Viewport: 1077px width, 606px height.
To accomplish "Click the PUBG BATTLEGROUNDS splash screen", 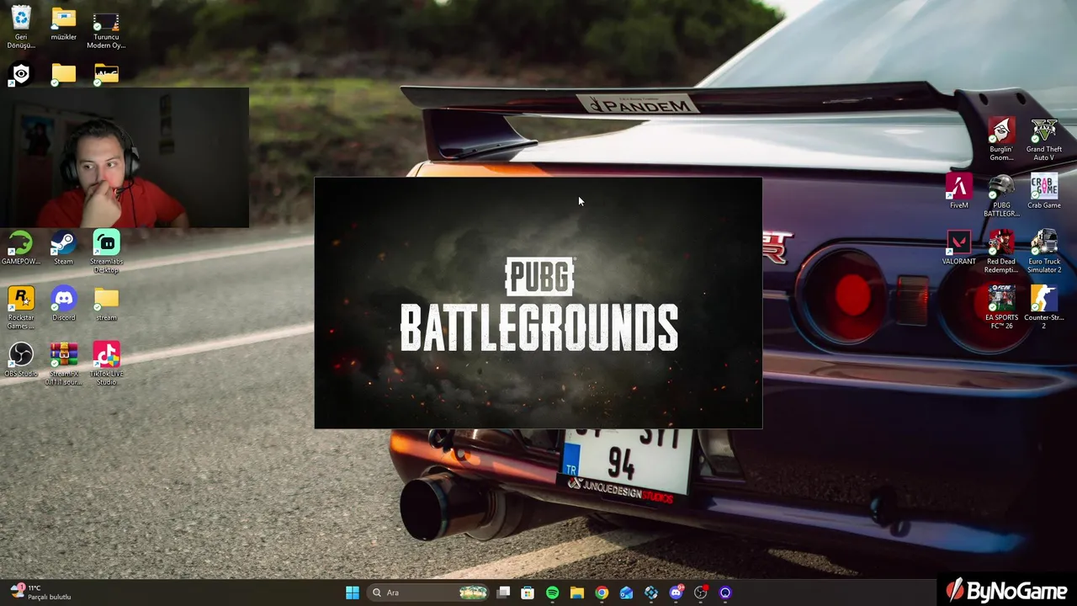I will (x=538, y=303).
